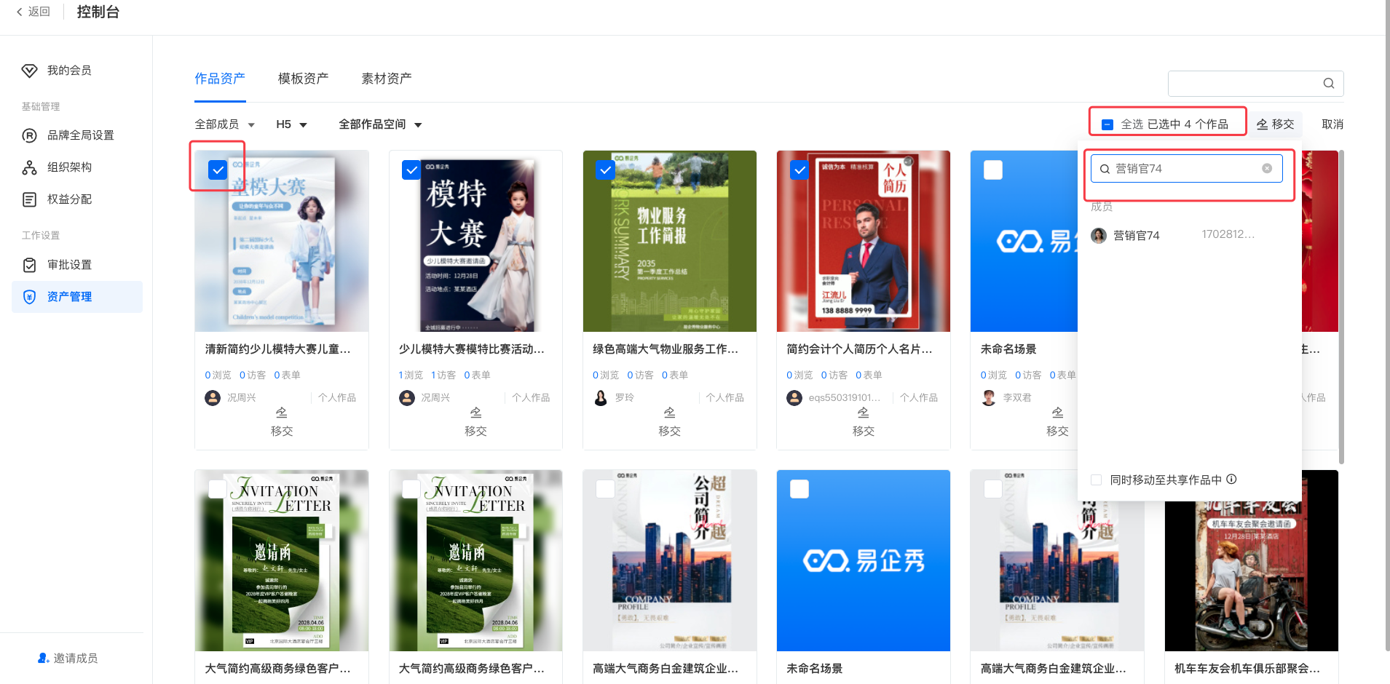The width and height of the screenshot is (1390, 684).
Task: Enable 同时移动至共享作品中 checkbox
Action: click(1096, 480)
